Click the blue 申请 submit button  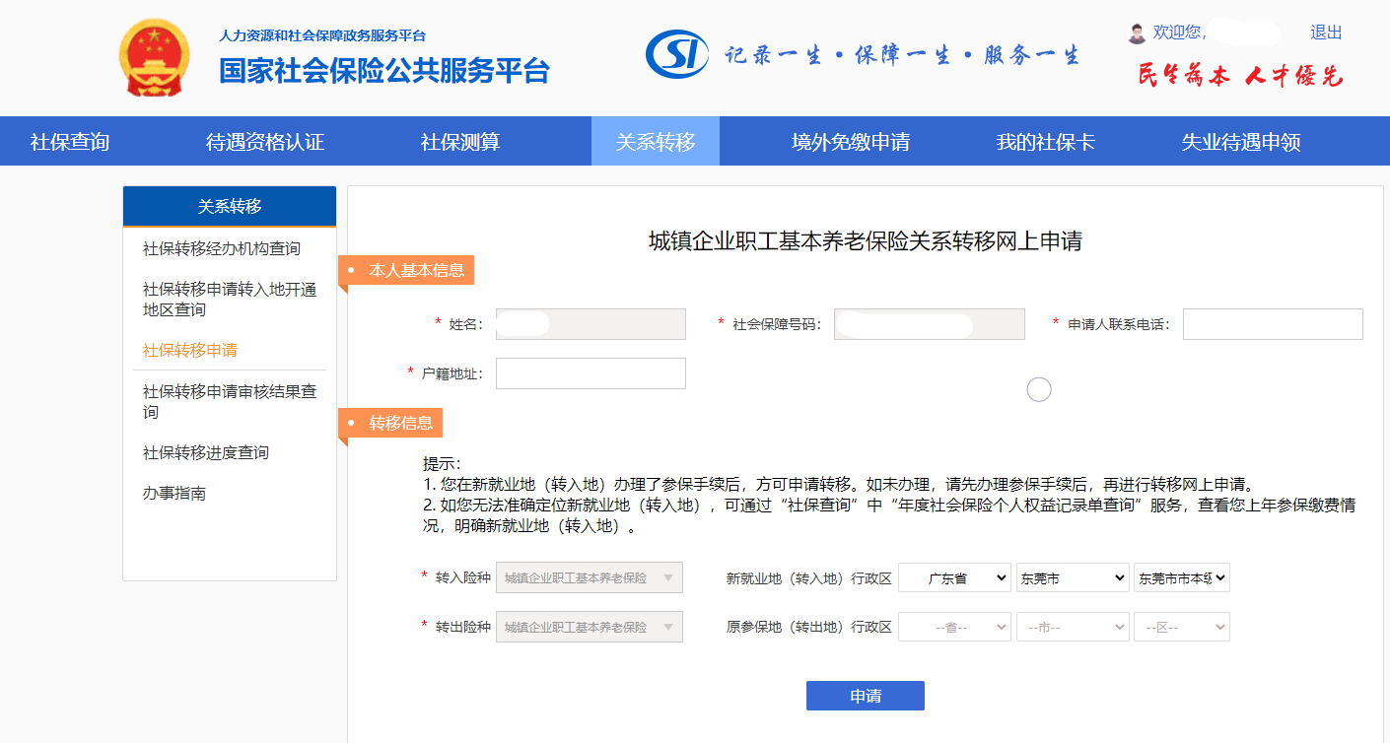click(x=865, y=696)
